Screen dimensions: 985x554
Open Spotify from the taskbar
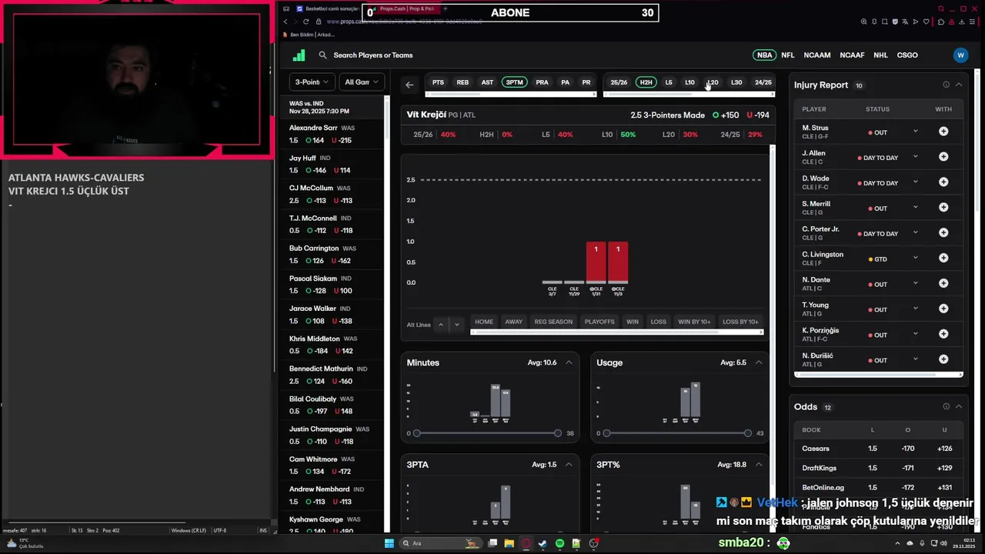[559, 543]
